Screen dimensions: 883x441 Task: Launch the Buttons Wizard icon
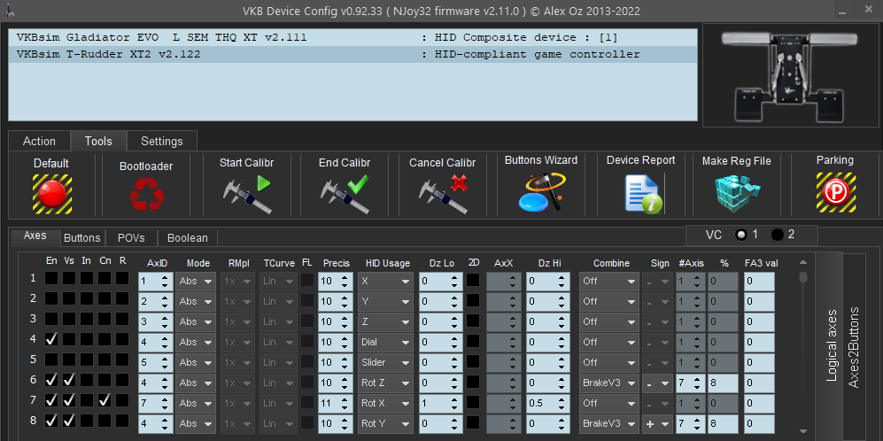point(541,192)
